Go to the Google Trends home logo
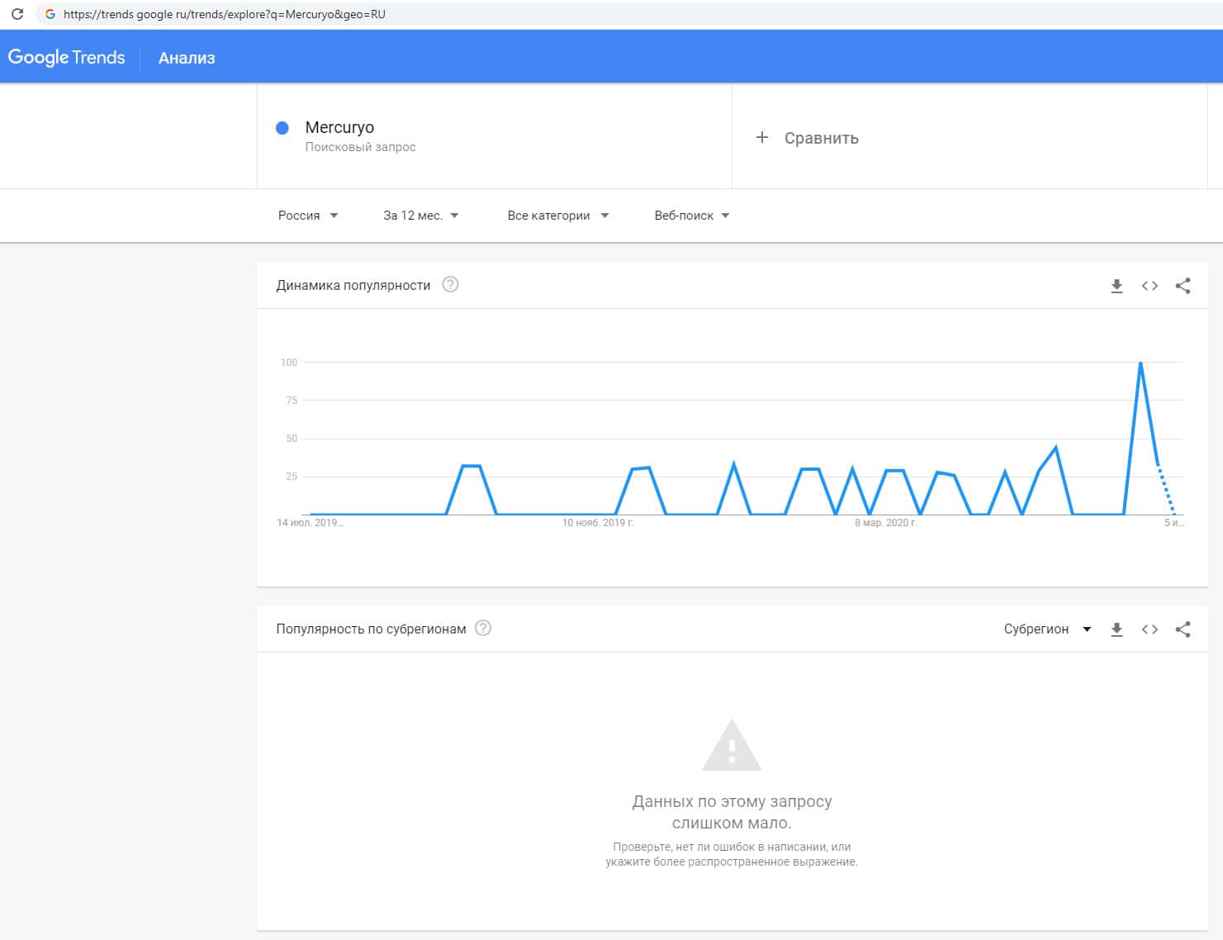The image size is (1223, 940). click(x=67, y=58)
